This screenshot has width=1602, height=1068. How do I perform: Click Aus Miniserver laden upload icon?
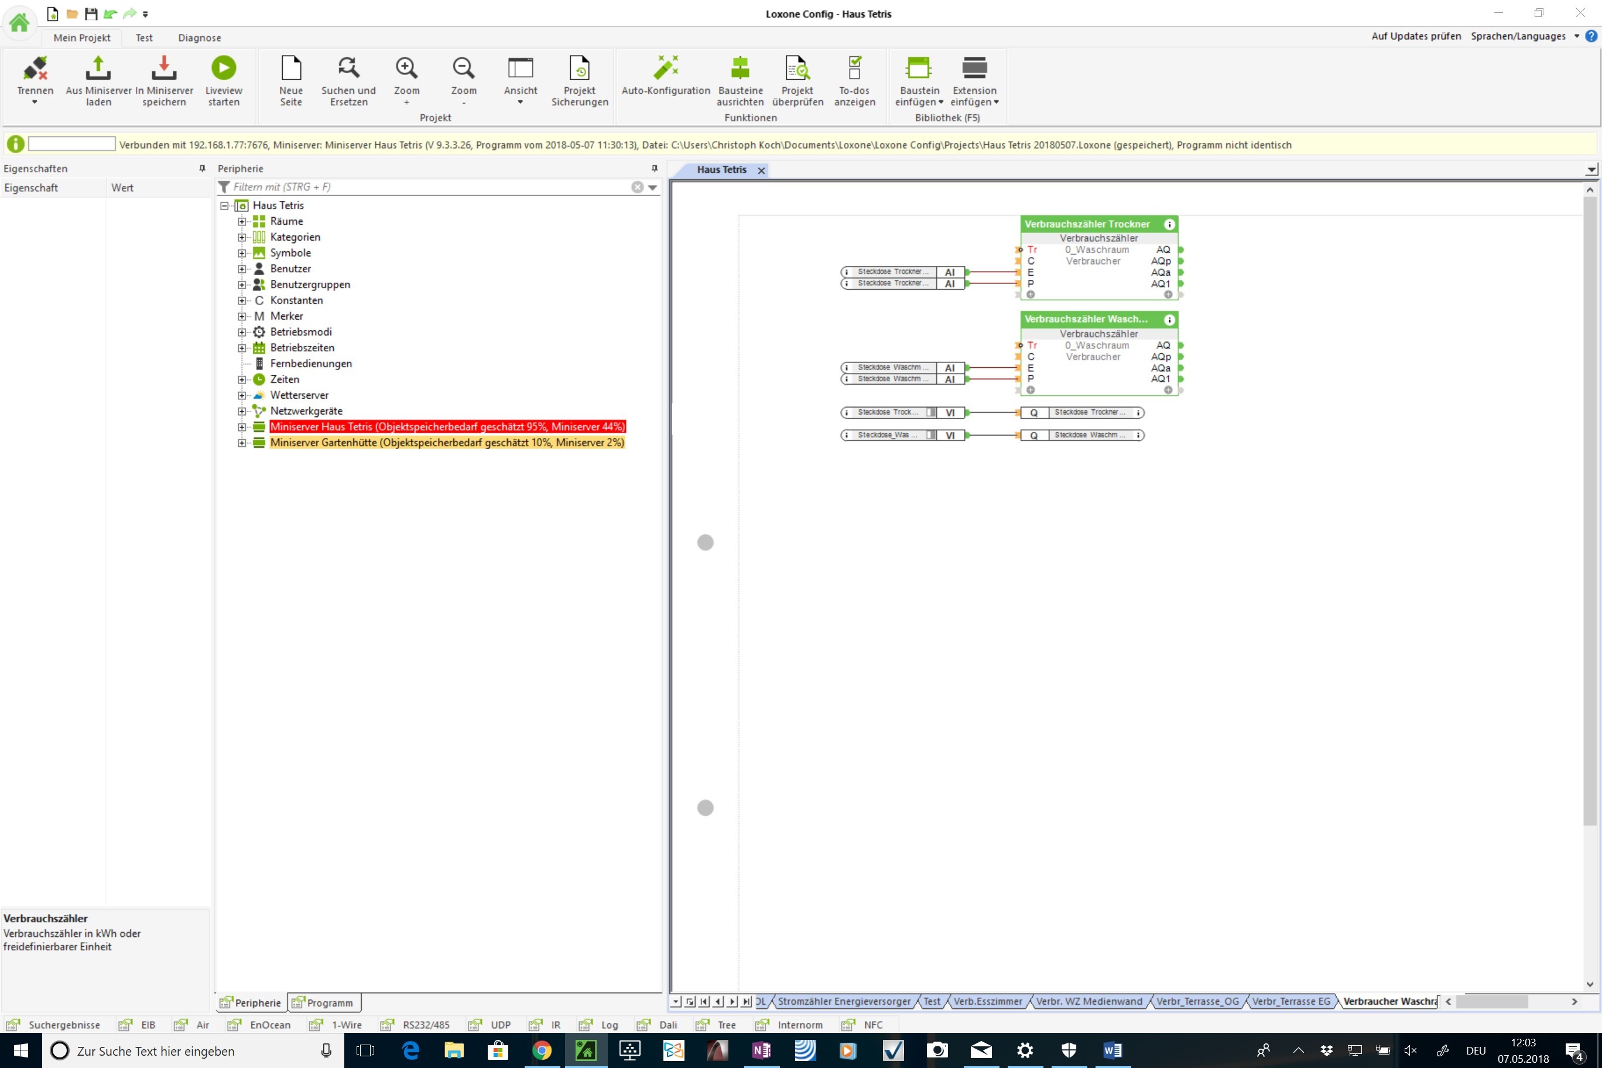[x=98, y=68]
